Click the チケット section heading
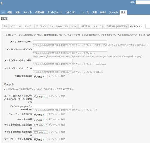Screen dimensions: 150x143 click(9, 84)
